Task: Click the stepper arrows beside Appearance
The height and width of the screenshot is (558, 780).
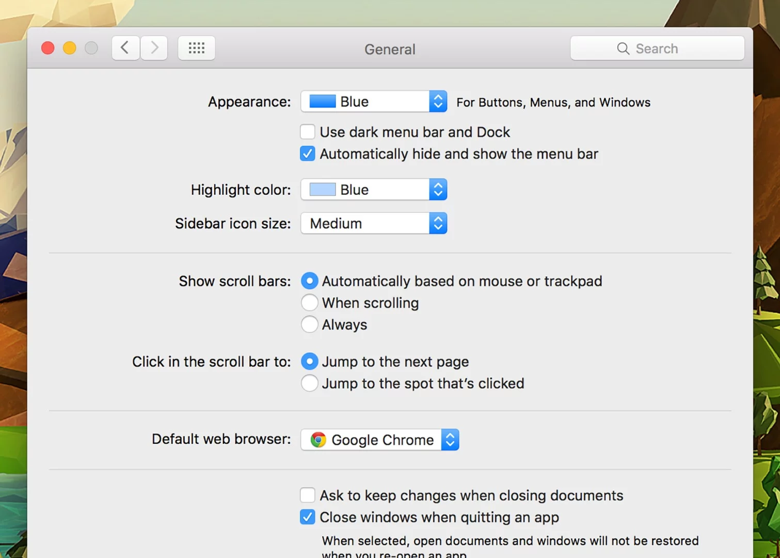Action: 438,101
